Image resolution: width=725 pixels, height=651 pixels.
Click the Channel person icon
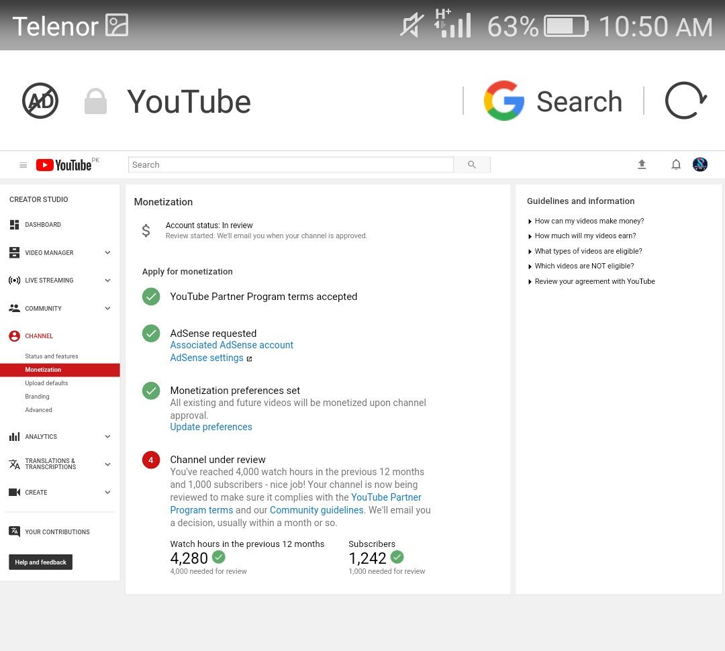(14, 336)
